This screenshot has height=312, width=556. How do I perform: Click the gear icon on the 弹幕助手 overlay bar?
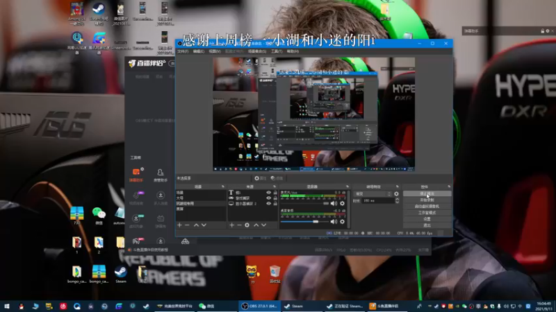click(x=548, y=31)
